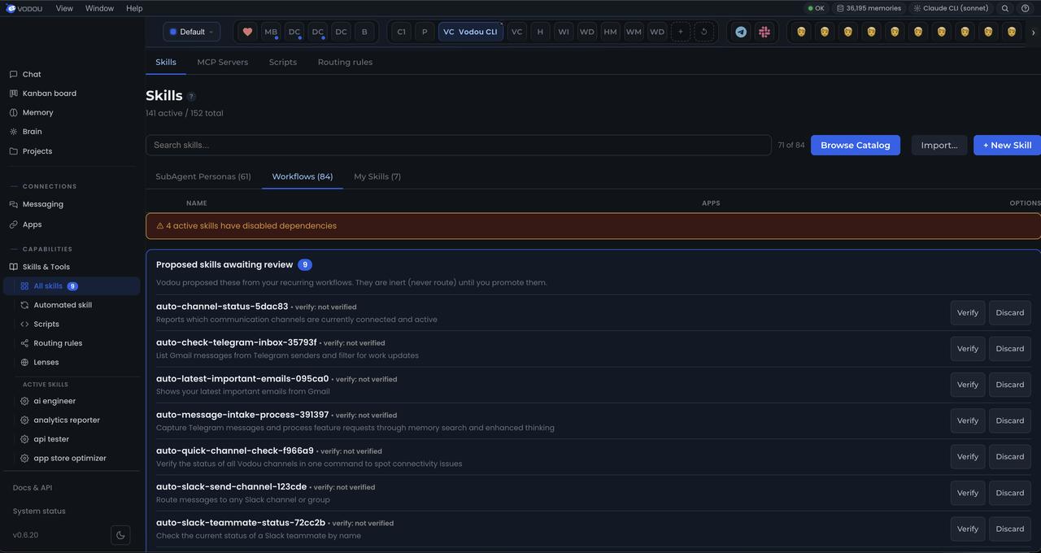Open Messaging under Connections
This screenshot has height=553, width=1041.
[x=42, y=204]
